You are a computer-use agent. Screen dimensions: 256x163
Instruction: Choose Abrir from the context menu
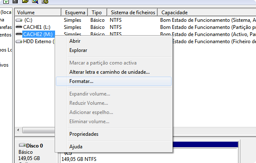113,41
